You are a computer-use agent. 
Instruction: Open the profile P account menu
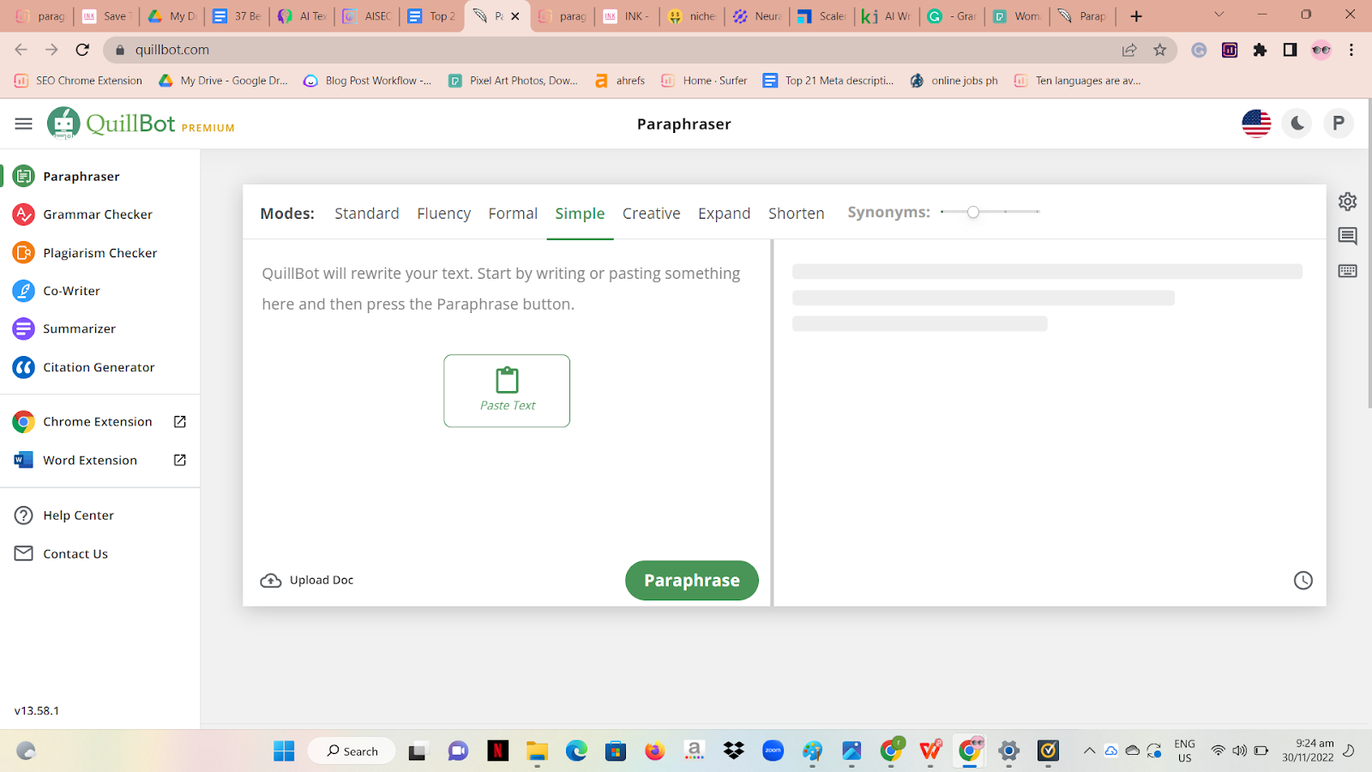(1339, 124)
